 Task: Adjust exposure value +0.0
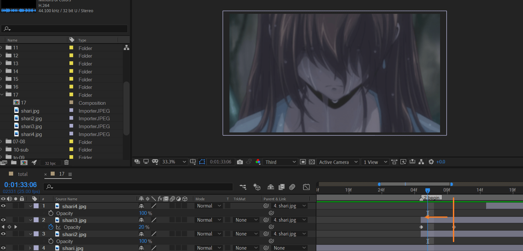(x=441, y=162)
